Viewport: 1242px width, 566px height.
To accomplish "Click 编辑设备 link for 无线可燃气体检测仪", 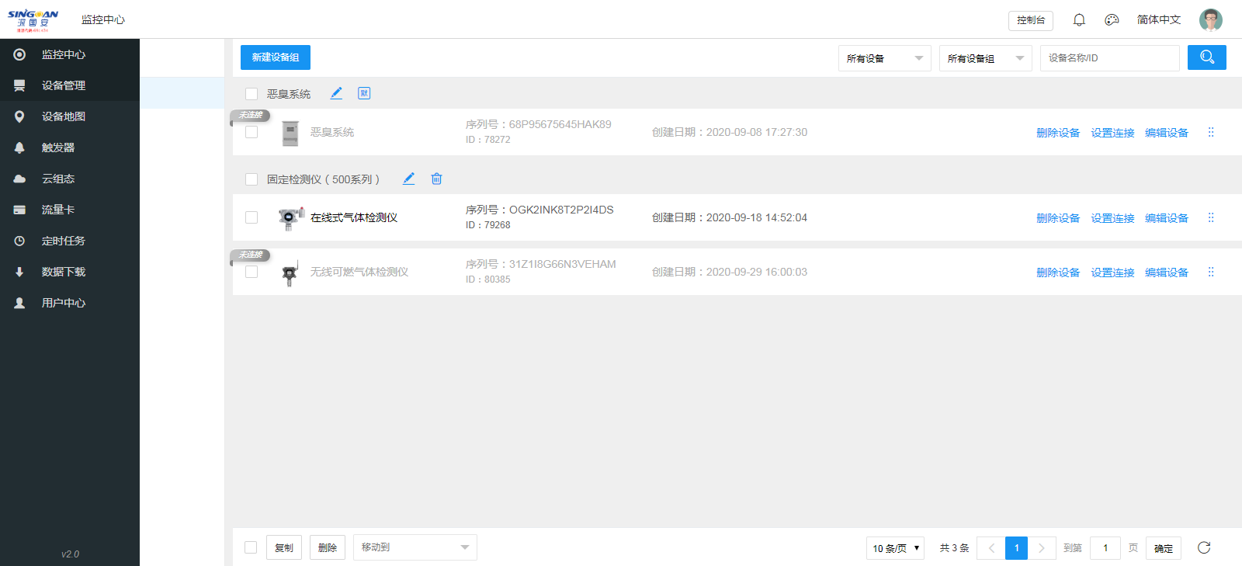I will click(x=1166, y=273).
